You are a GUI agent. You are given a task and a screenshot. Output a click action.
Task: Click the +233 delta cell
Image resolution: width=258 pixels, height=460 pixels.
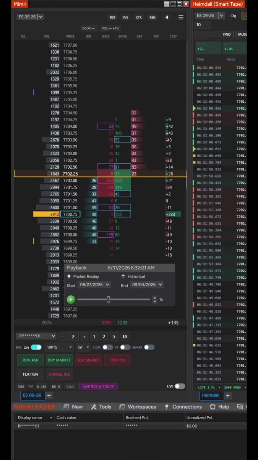click(173, 214)
